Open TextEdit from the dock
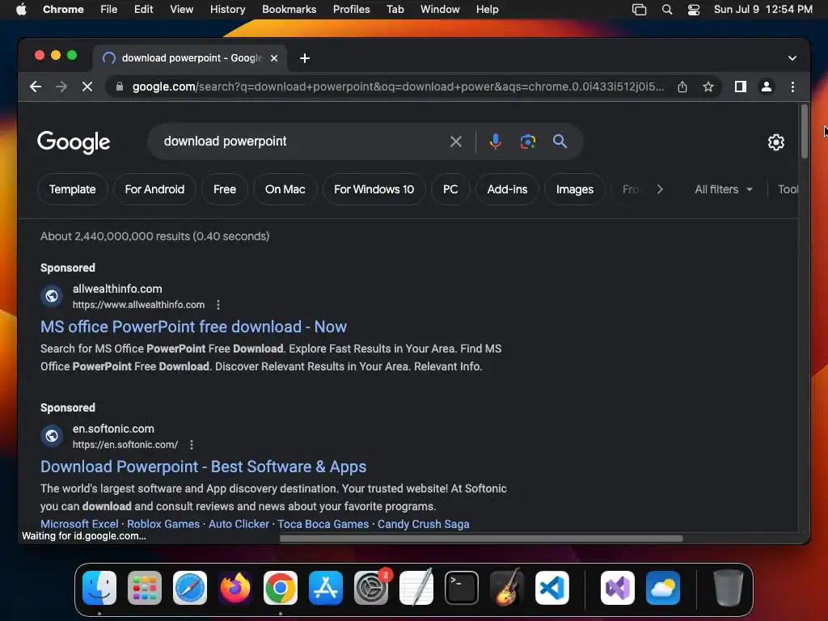 416,588
